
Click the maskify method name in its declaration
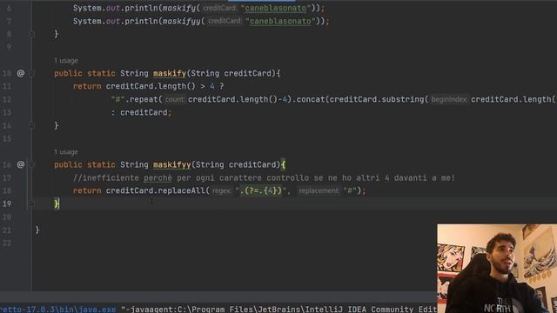coord(170,73)
